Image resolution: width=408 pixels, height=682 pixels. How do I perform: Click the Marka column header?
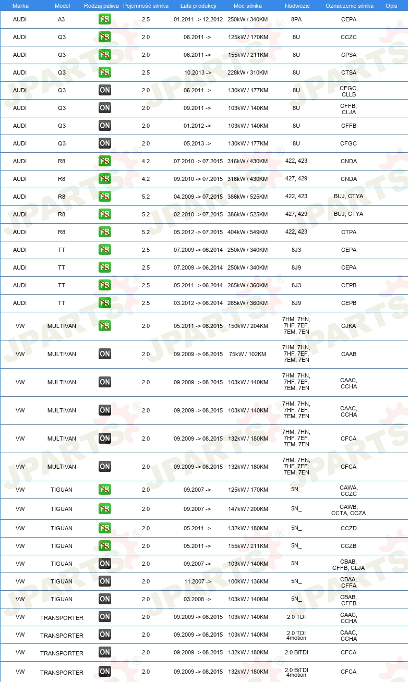pos(20,5)
